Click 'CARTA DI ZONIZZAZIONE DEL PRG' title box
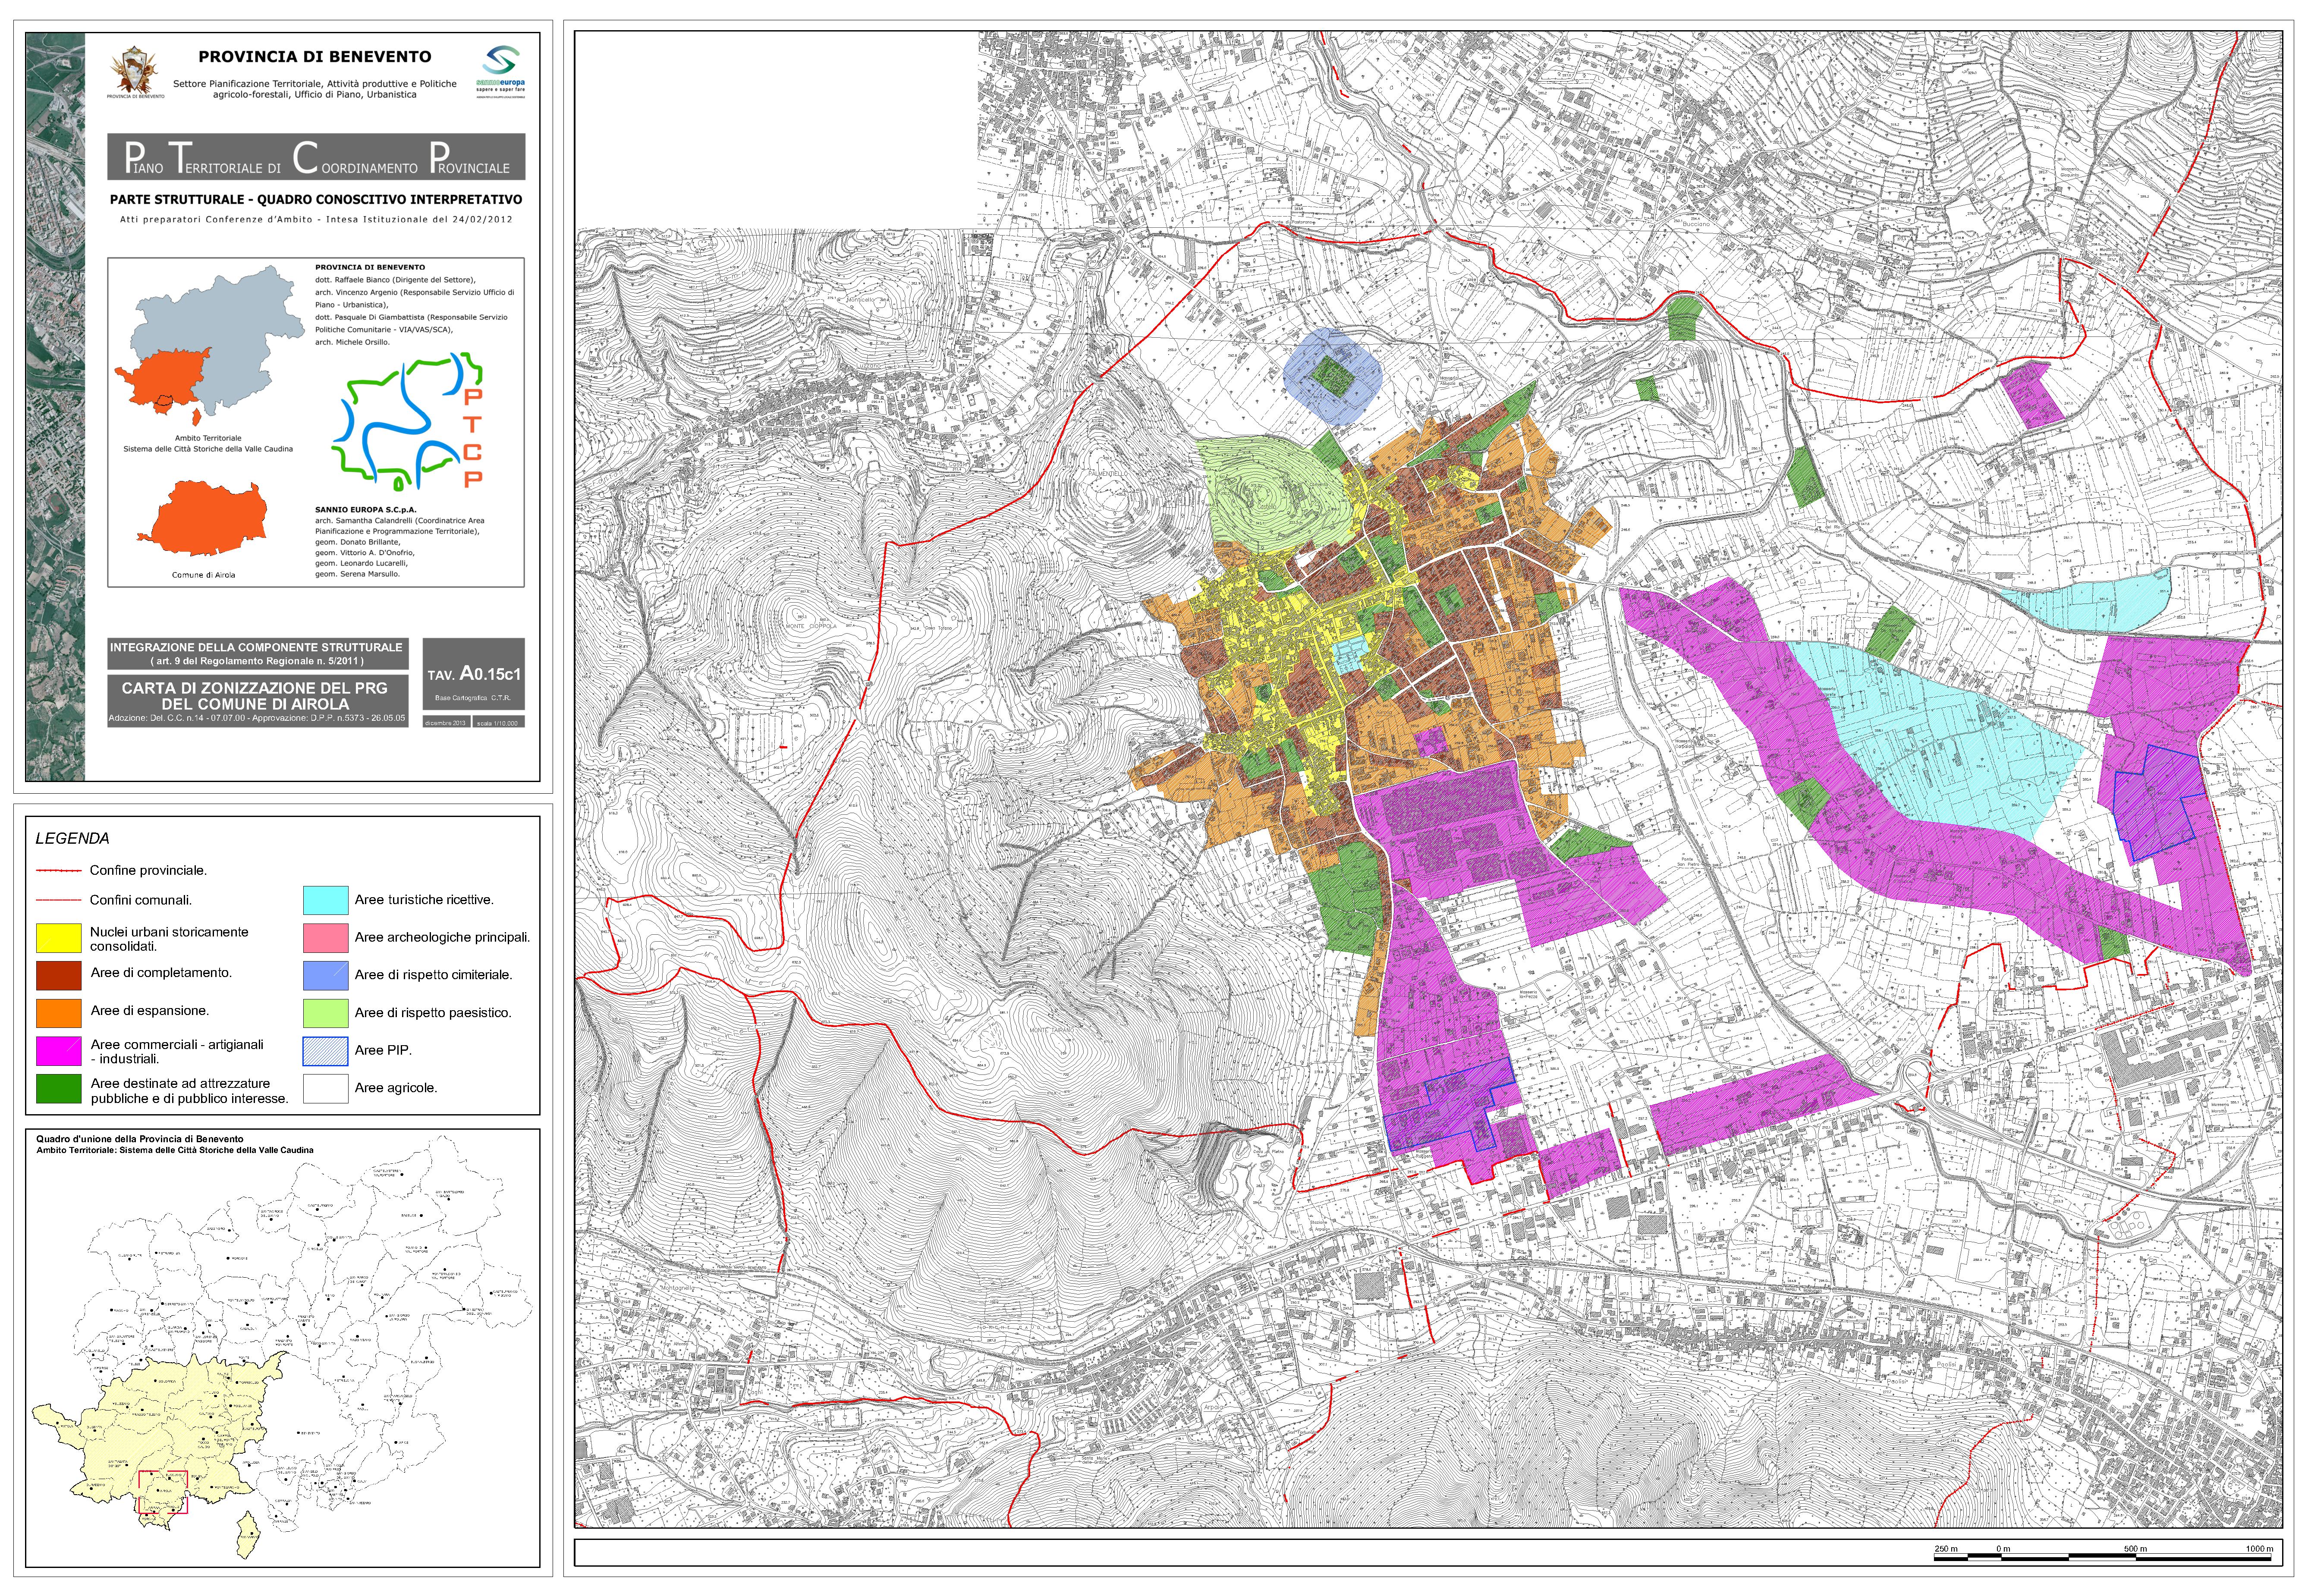 coord(257,700)
